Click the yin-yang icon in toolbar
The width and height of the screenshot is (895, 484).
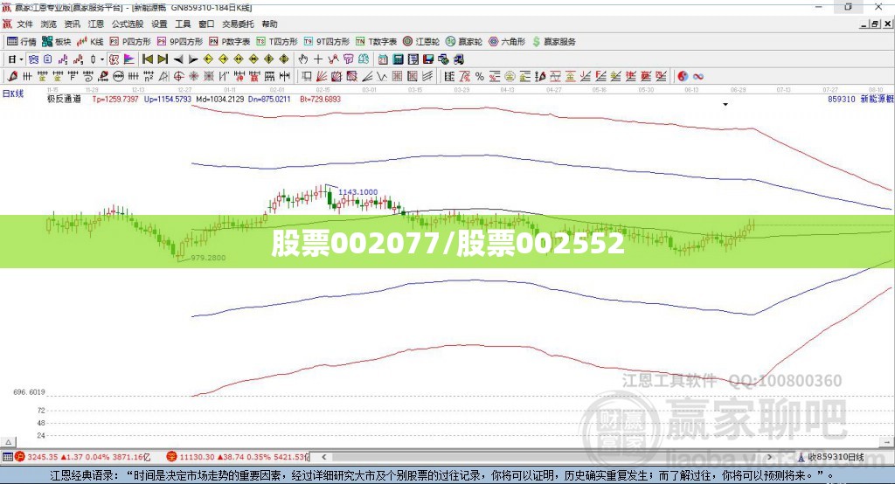pos(683,77)
